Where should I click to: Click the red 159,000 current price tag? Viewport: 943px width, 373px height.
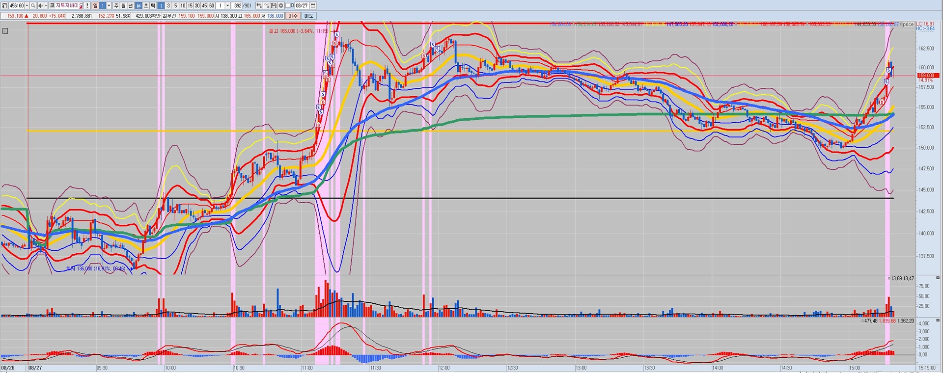(x=928, y=76)
